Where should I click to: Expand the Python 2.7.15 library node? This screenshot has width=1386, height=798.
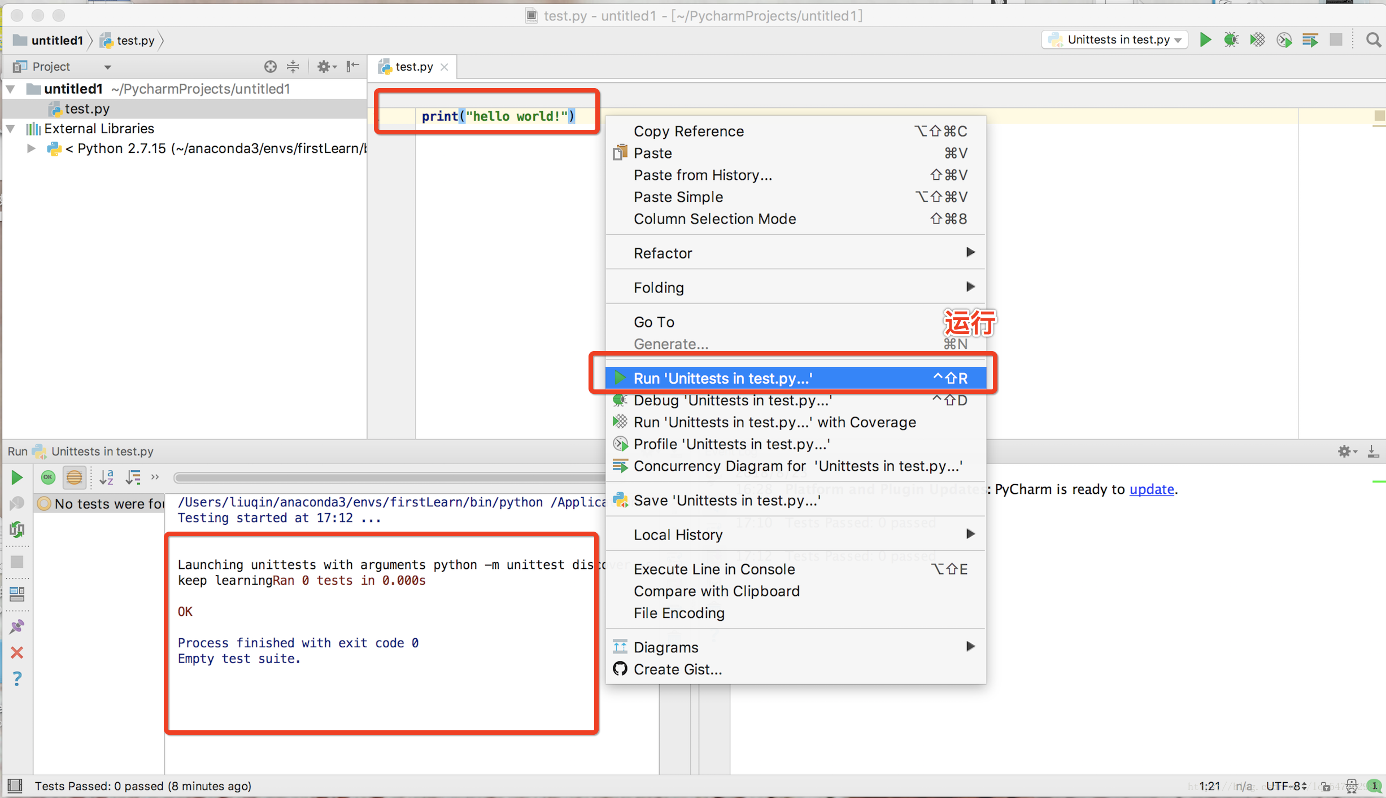click(x=32, y=148)
